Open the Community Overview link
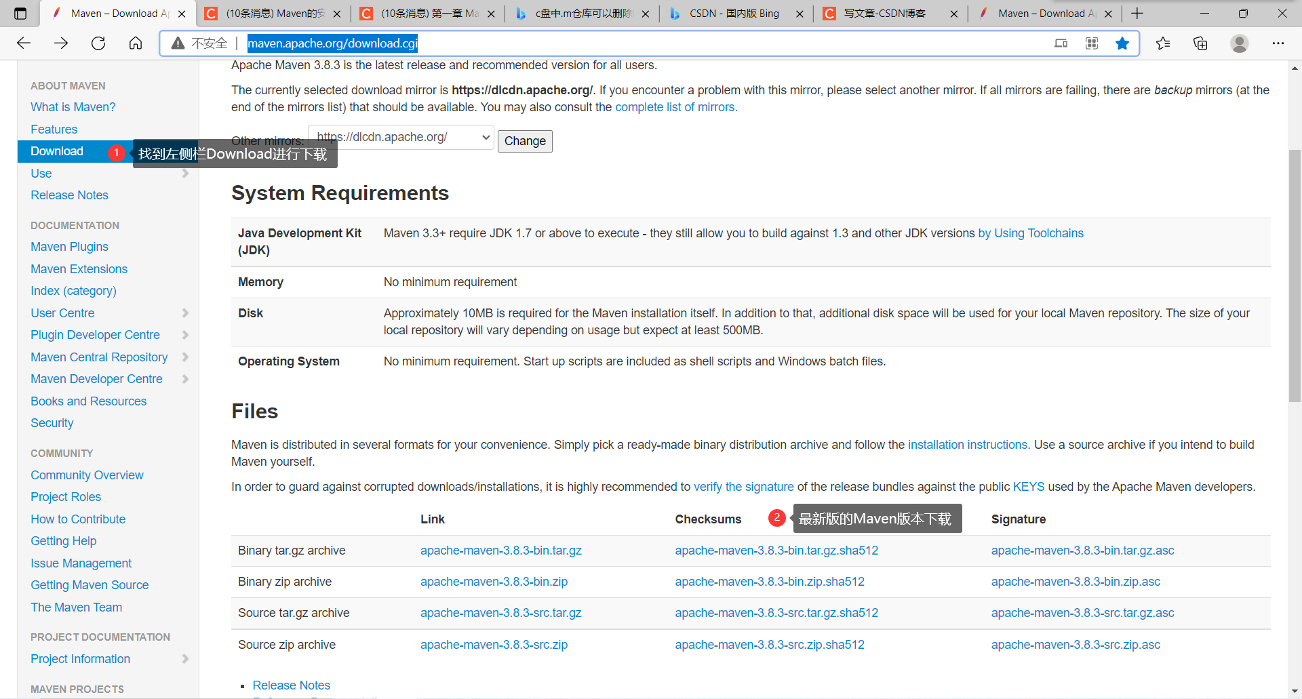 (x=87, y=475)
